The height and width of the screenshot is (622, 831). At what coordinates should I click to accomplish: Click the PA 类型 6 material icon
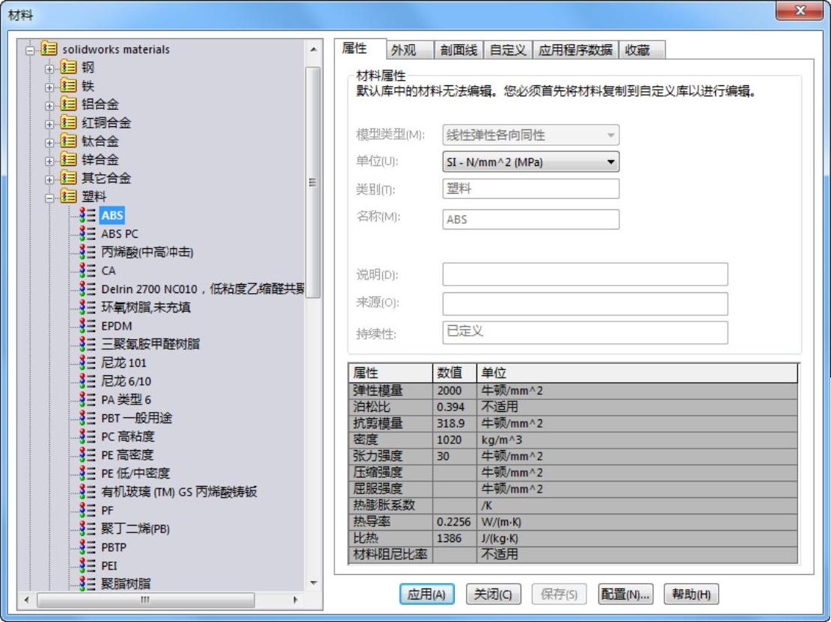pyautogui.click(x=88, y=399)
